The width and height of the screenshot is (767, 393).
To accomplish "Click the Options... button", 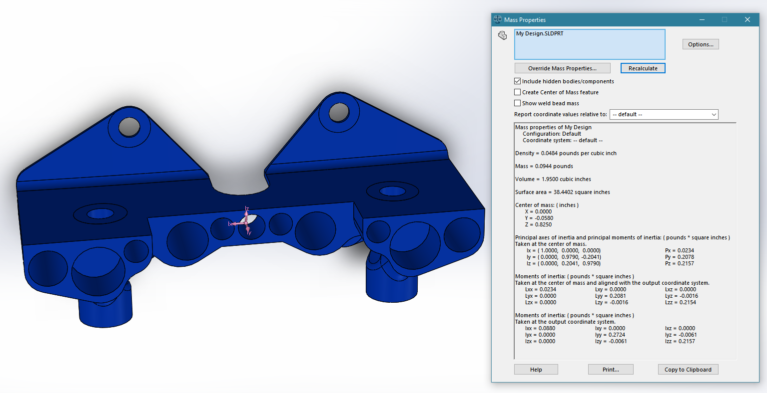I will pos(701,44).
